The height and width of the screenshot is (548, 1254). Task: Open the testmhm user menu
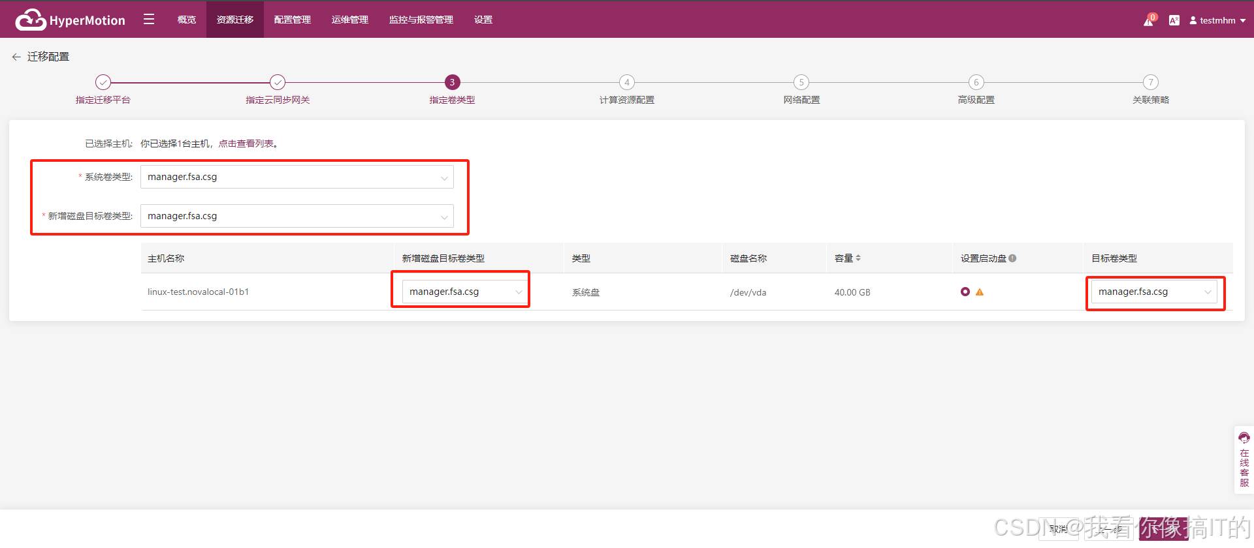(1217, 20)
